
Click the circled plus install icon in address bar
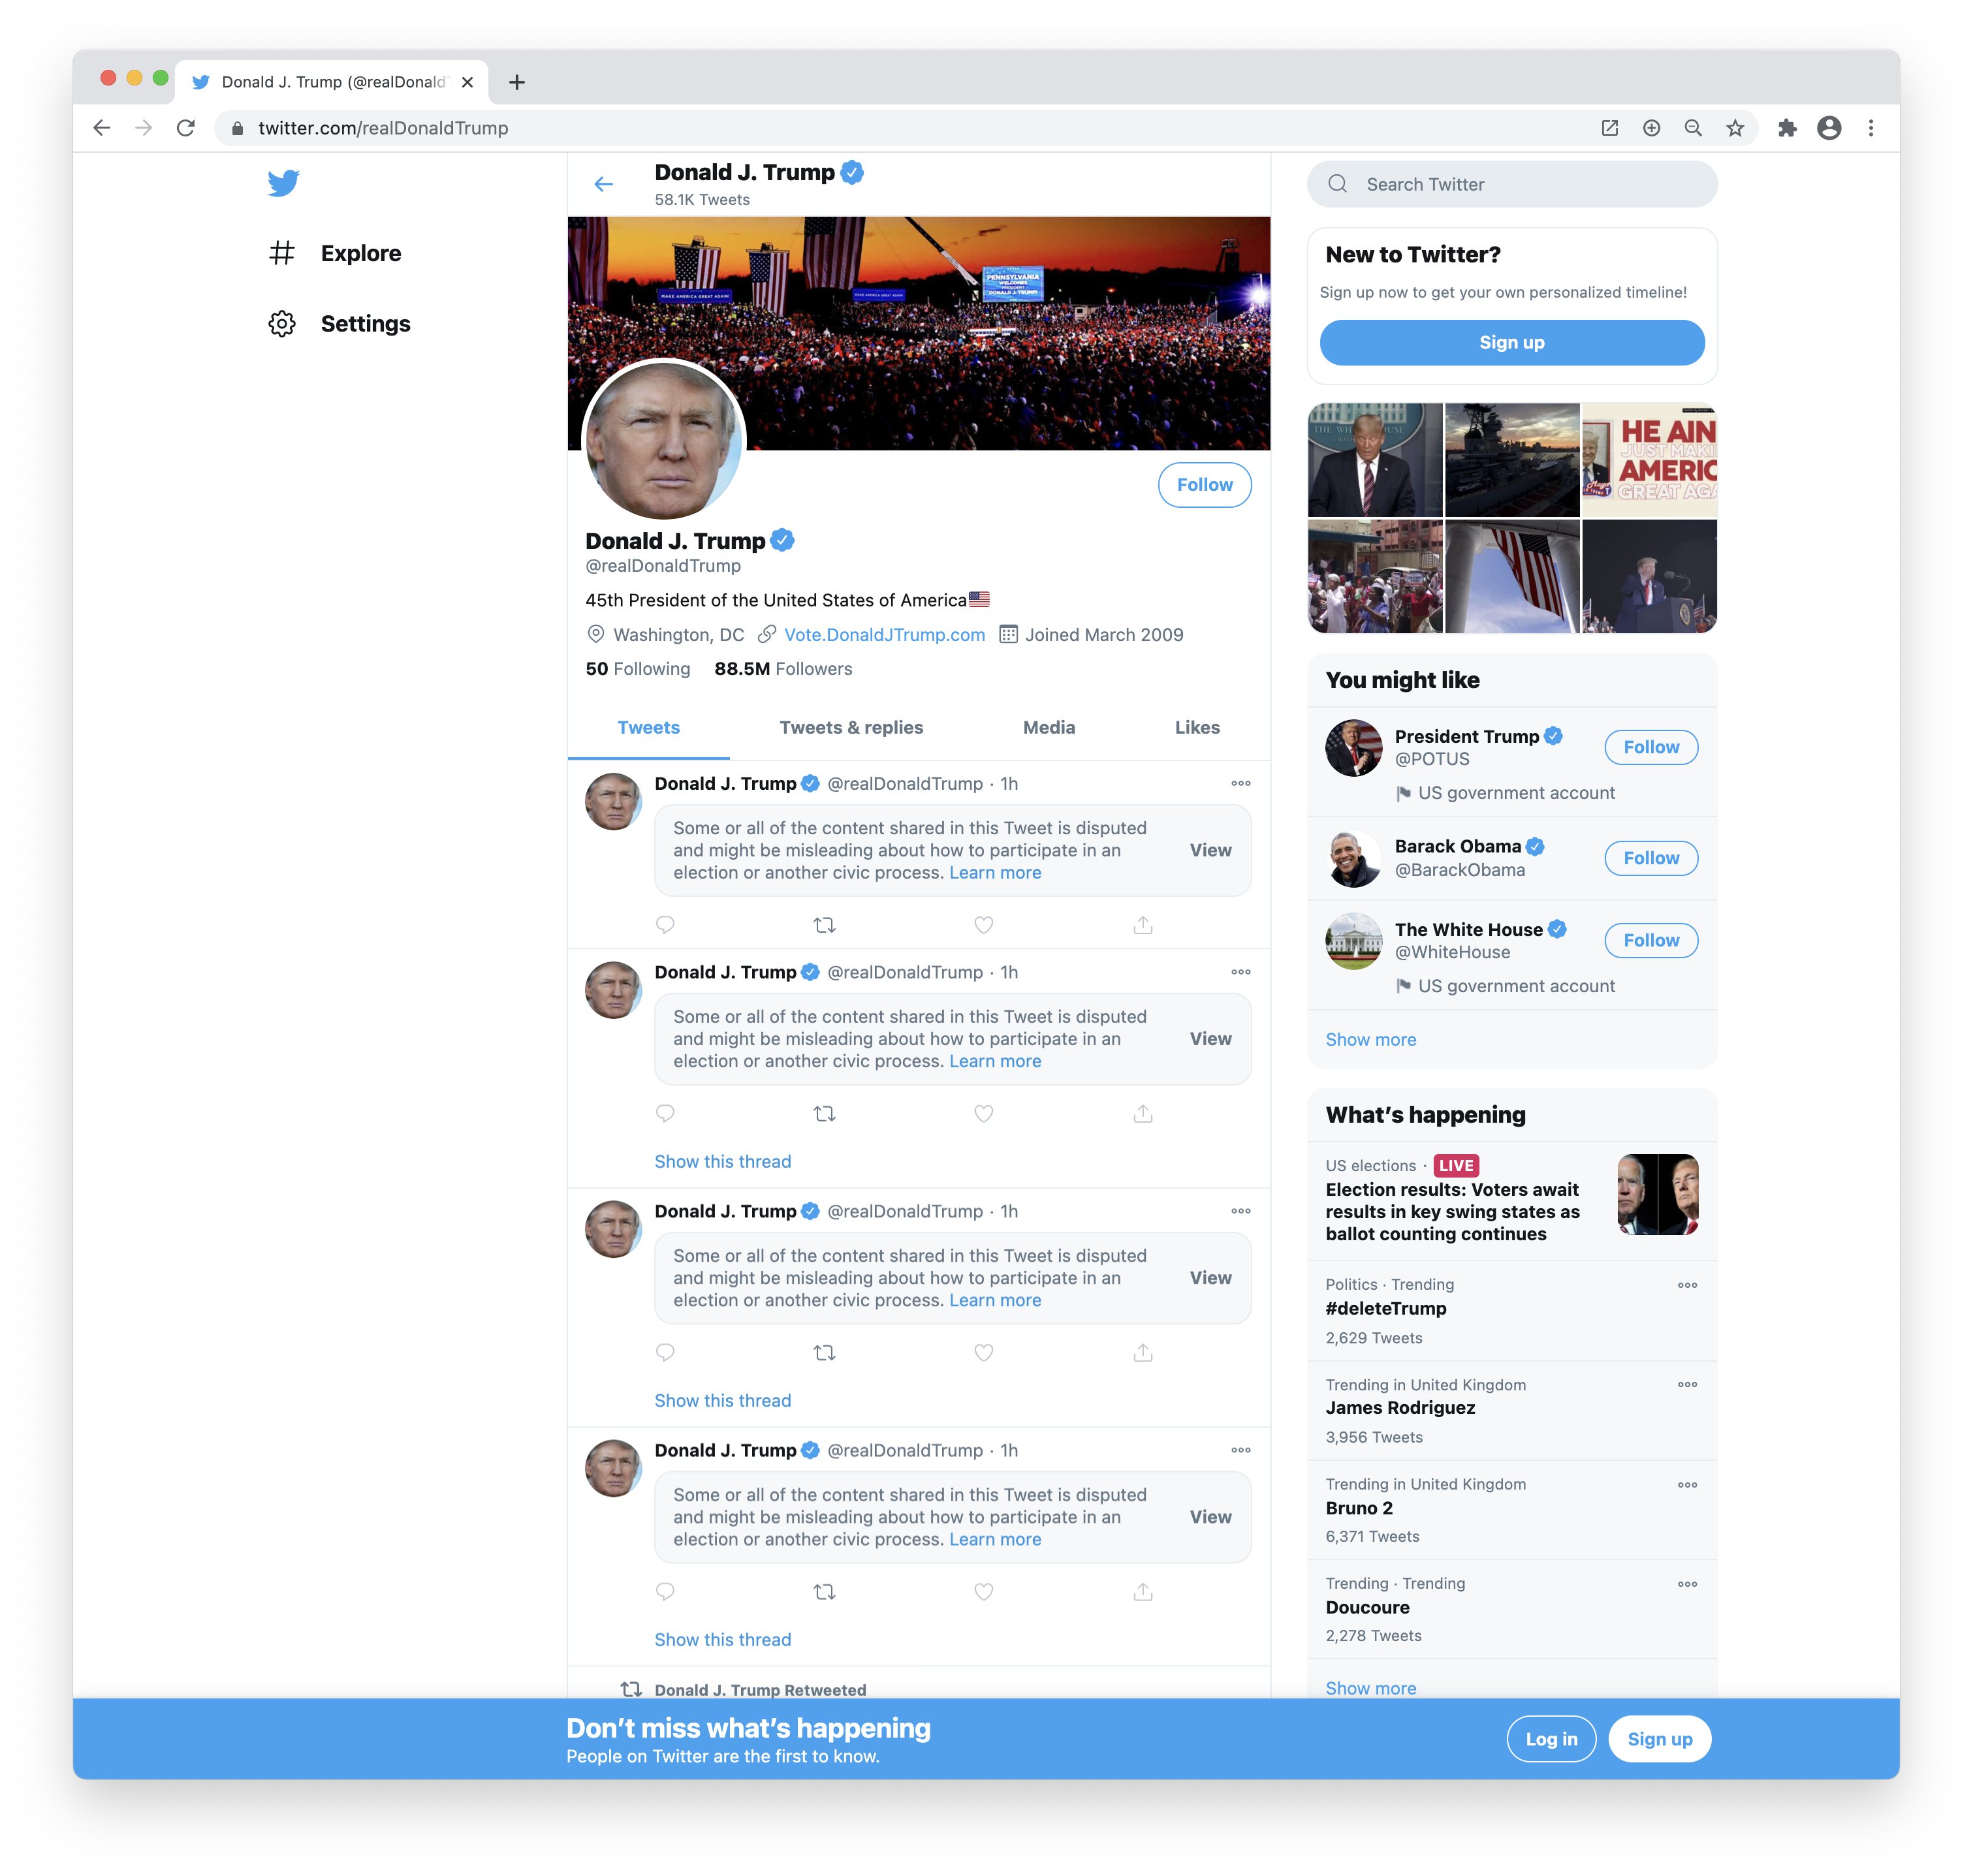(x=1651, y=128)
